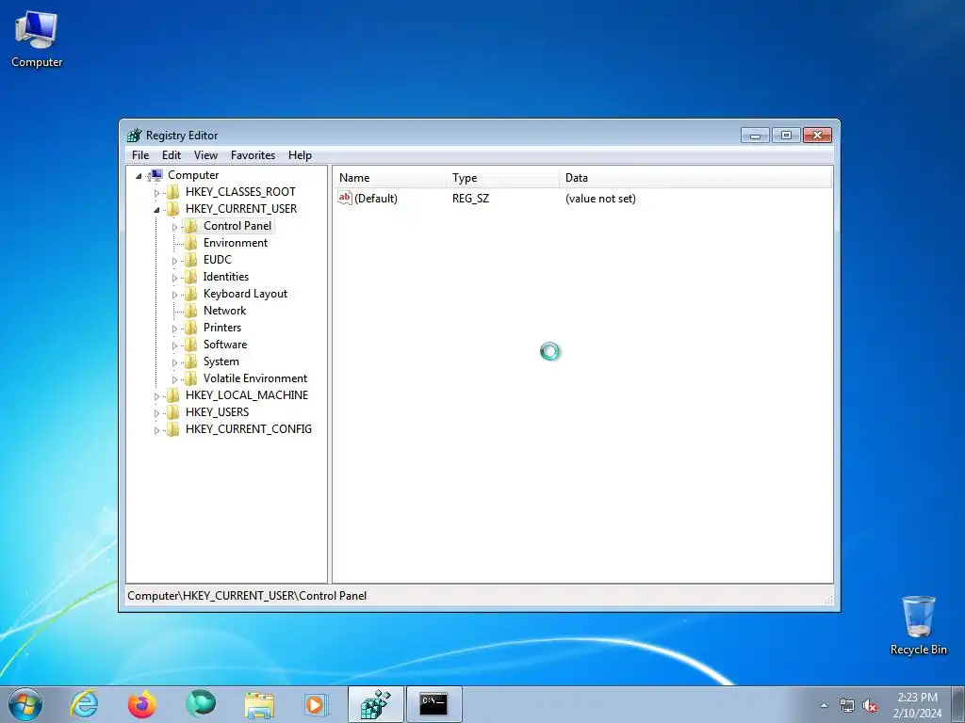Click the Environment folder icon

191,243
